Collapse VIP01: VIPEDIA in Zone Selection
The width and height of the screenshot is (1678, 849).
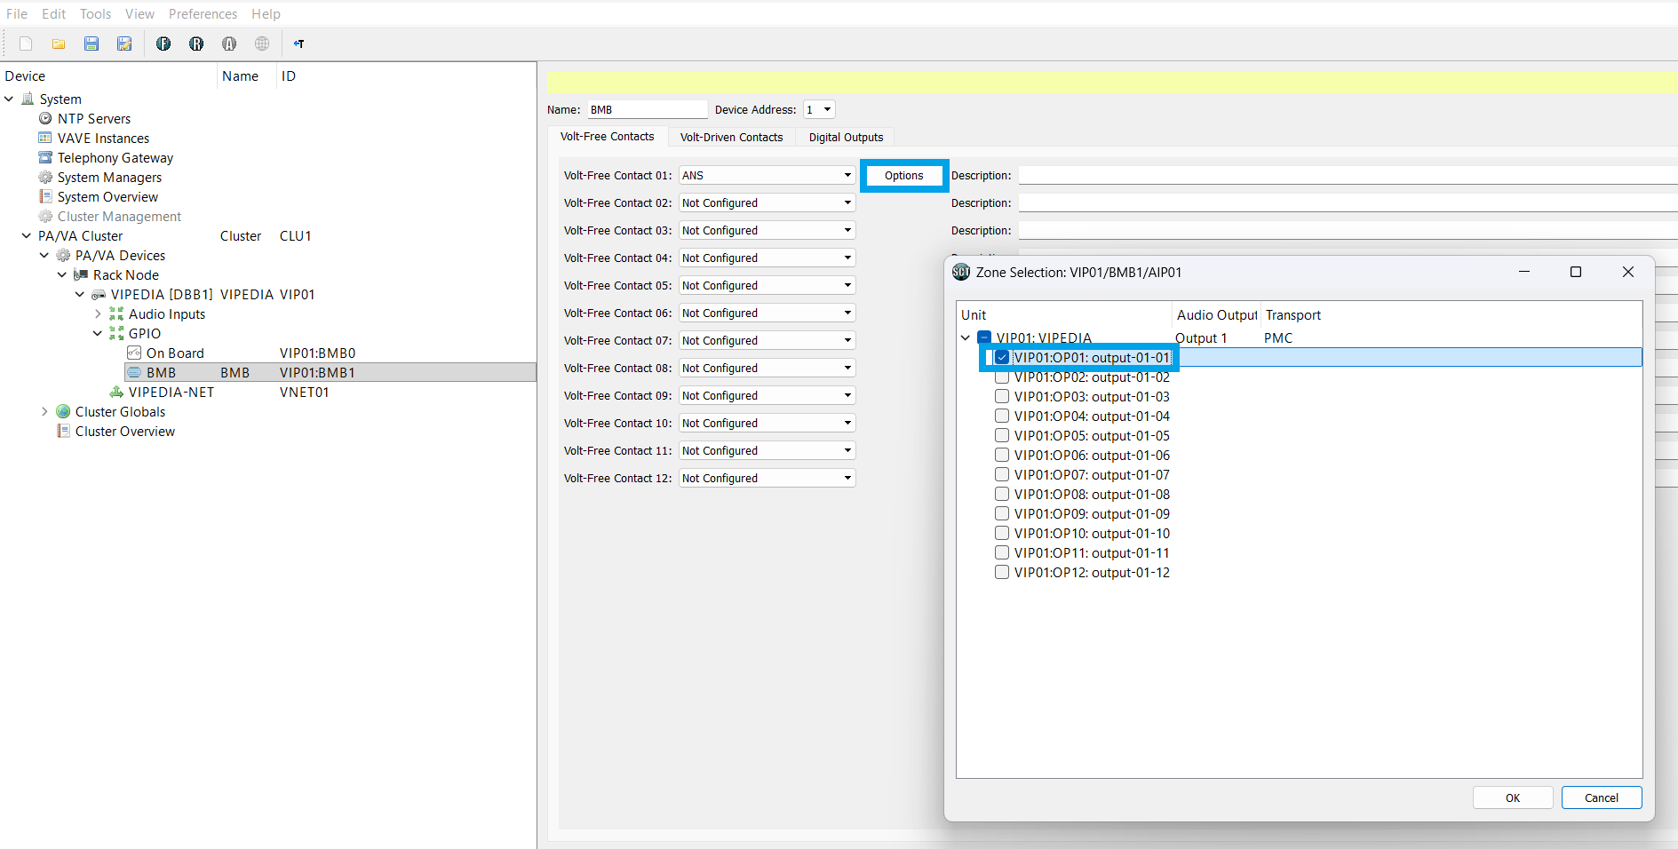[x=966, y=337]
